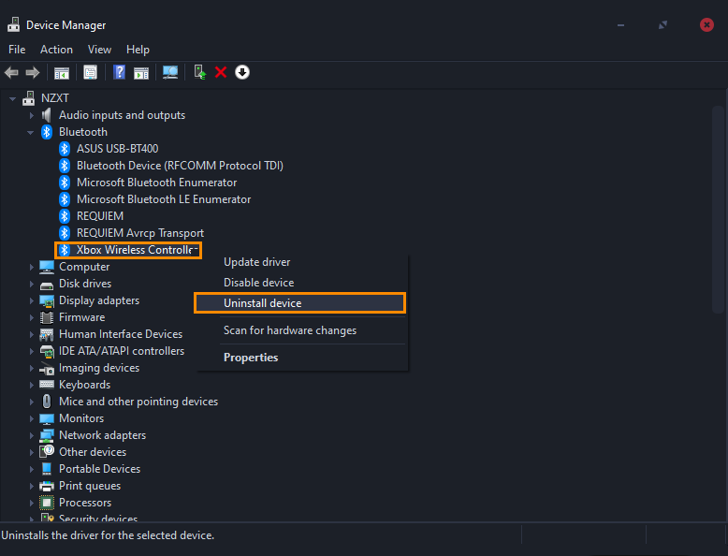Expand the Disk drives category
Screen dimensions: 728x556
(x=32, y=284)
